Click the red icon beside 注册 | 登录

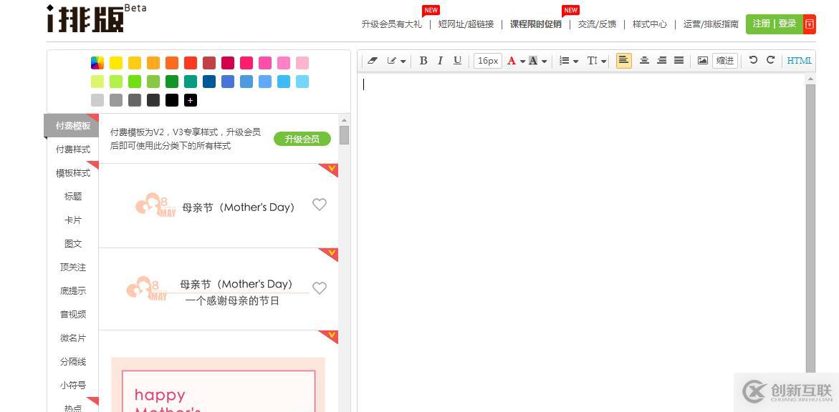click(810, 24)
